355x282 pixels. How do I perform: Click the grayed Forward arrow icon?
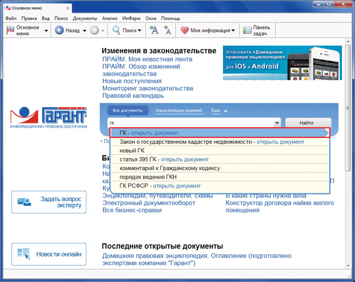pos(94,30)
